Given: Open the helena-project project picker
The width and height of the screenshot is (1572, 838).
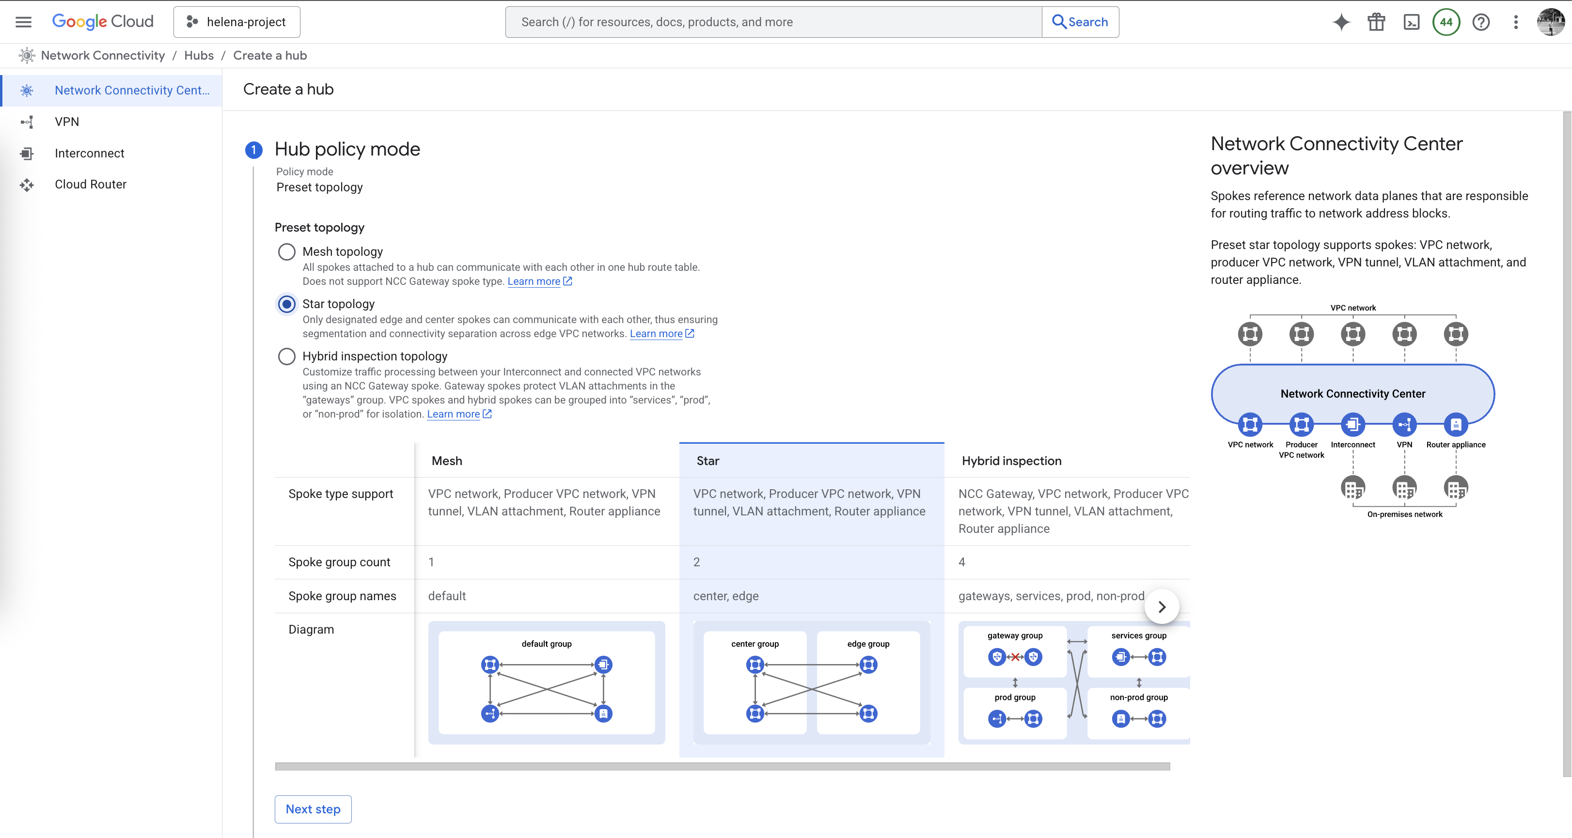Looking at the screenshot, I should tap(237, 22).
